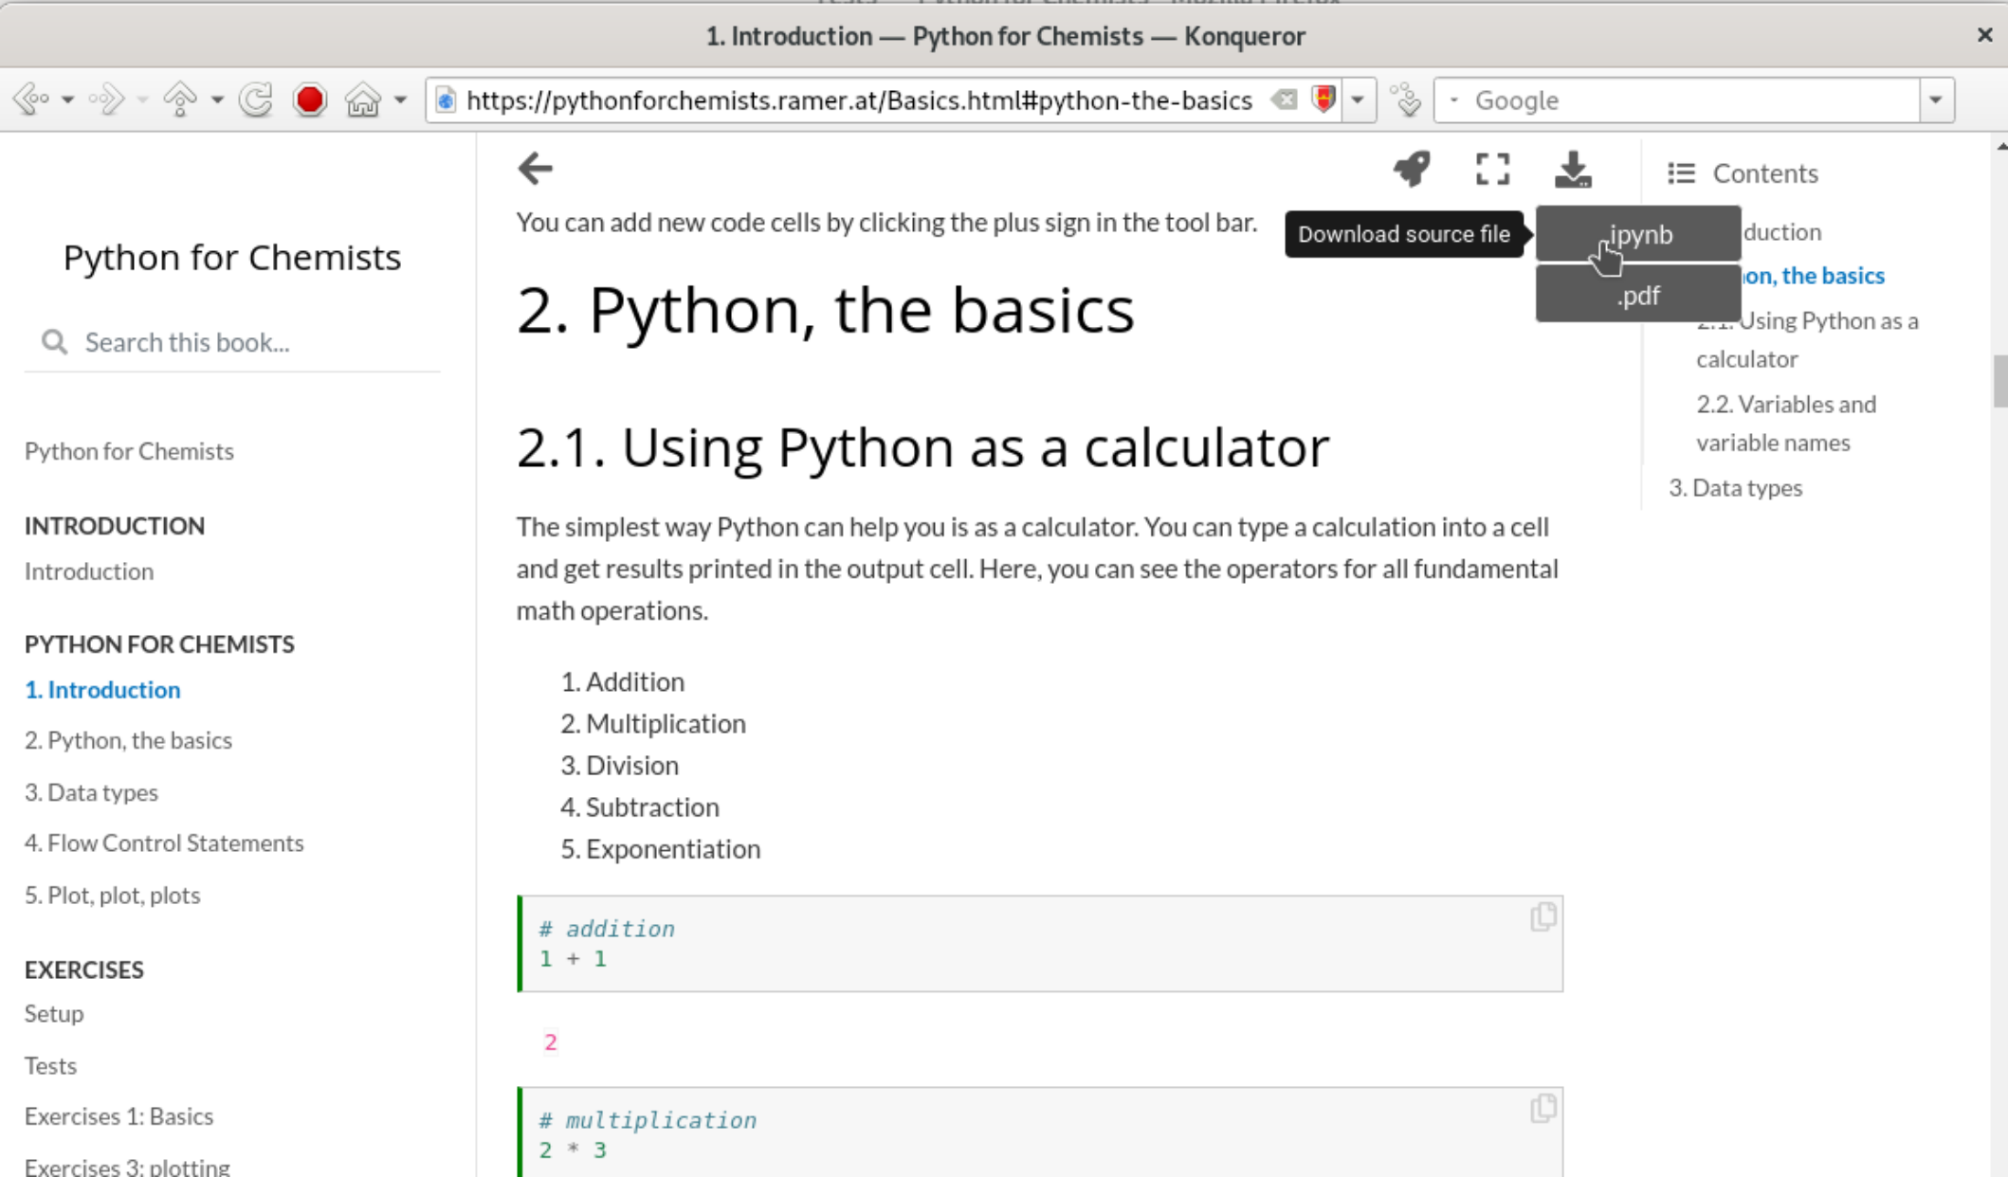Click the browser back navigation arrow

30,100
